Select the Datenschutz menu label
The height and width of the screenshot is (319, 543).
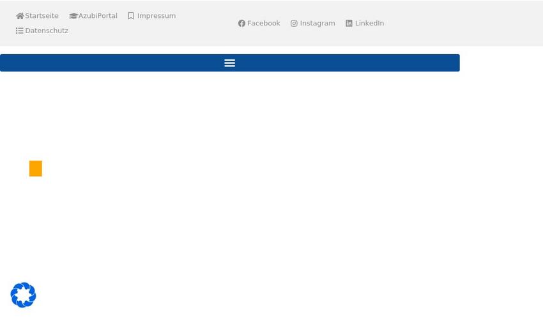click(x=47, y=31)
